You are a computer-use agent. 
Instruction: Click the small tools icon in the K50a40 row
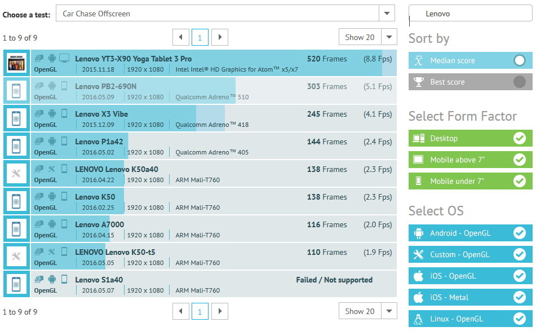[x=52, y=169]
